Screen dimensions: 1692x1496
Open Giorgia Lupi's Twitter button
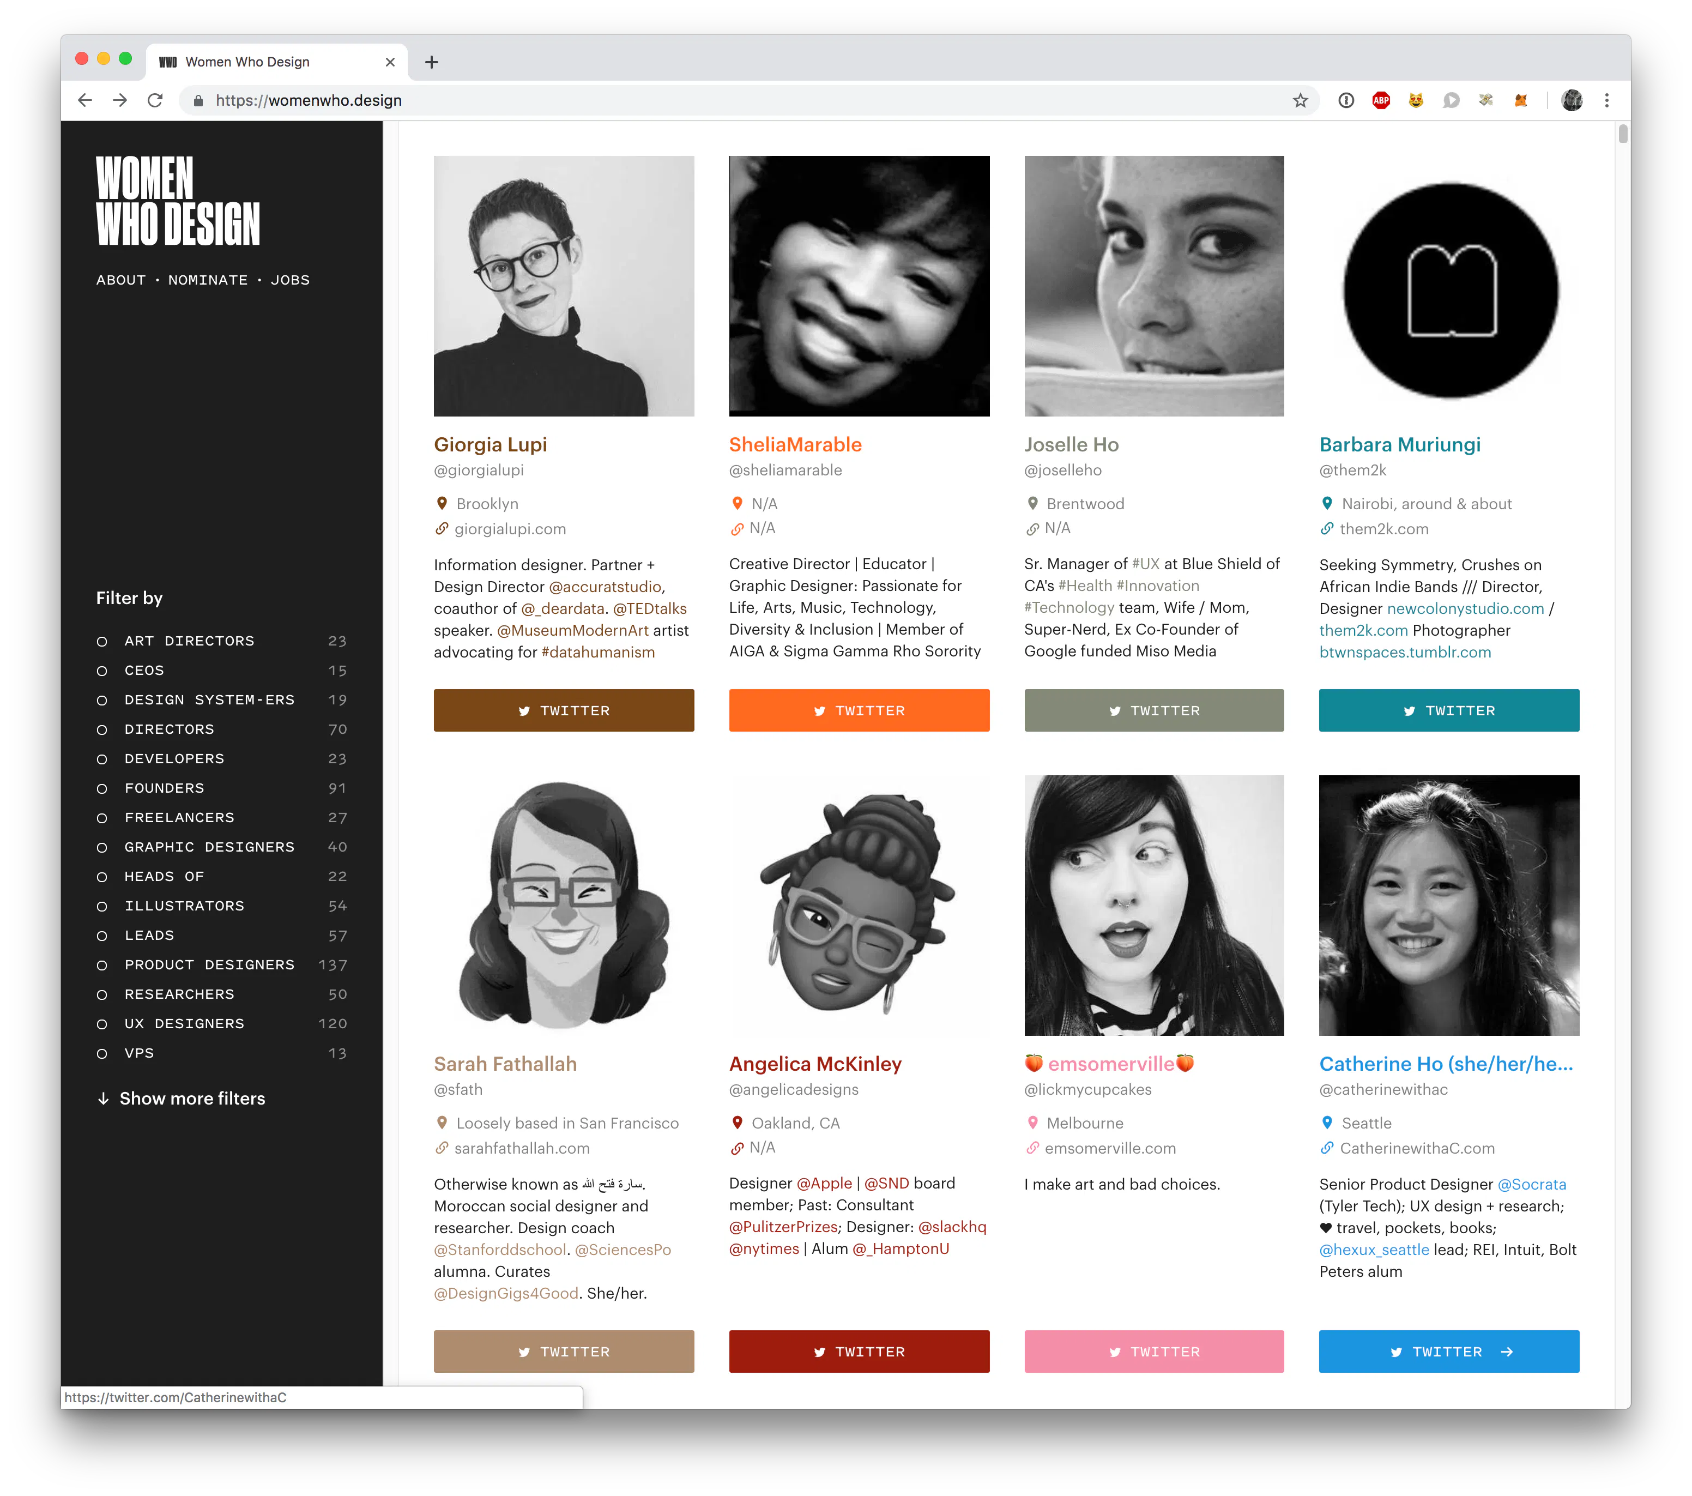[564, 710]
